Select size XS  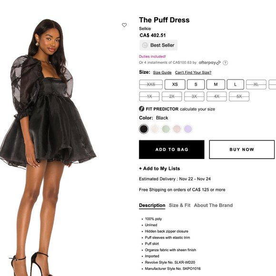[x=175, y=85]
